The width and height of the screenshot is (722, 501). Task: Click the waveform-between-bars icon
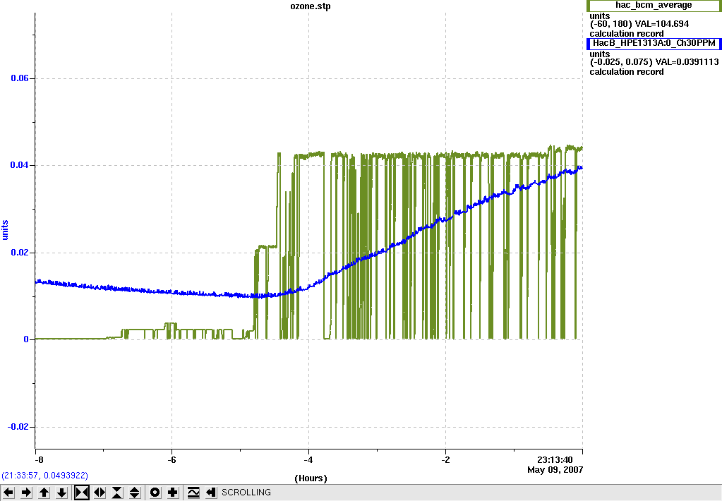[193, 493]
